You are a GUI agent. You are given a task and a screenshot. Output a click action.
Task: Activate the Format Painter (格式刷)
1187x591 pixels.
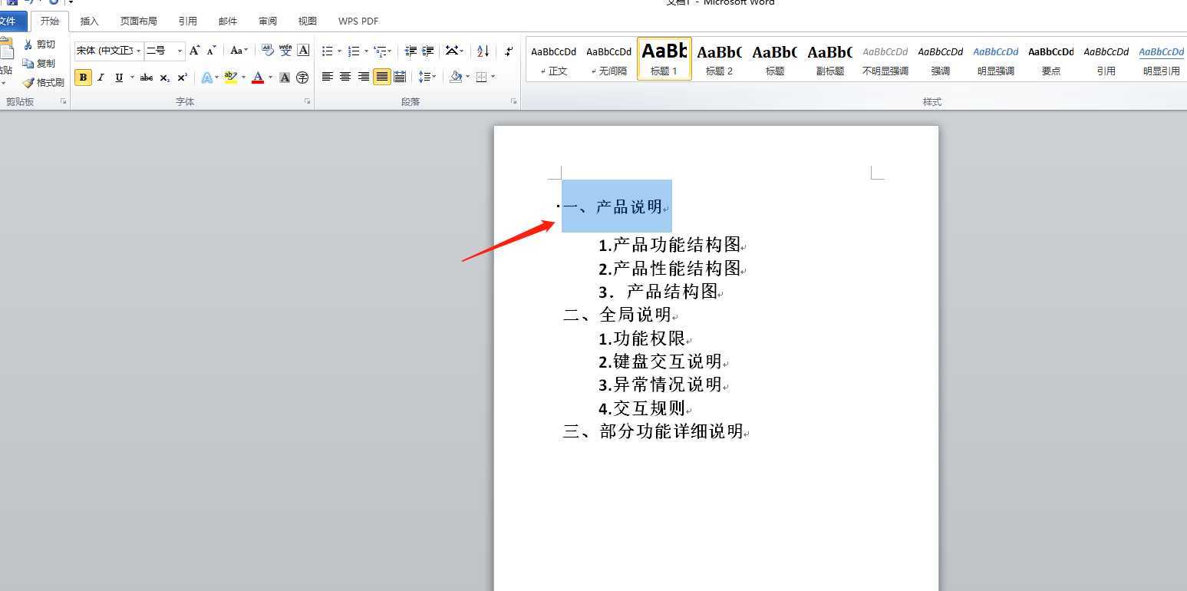[44, 82]
